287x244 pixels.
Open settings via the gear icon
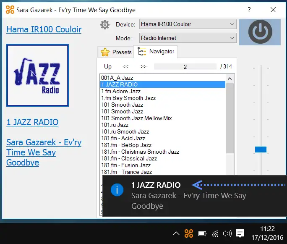point(105,25)
